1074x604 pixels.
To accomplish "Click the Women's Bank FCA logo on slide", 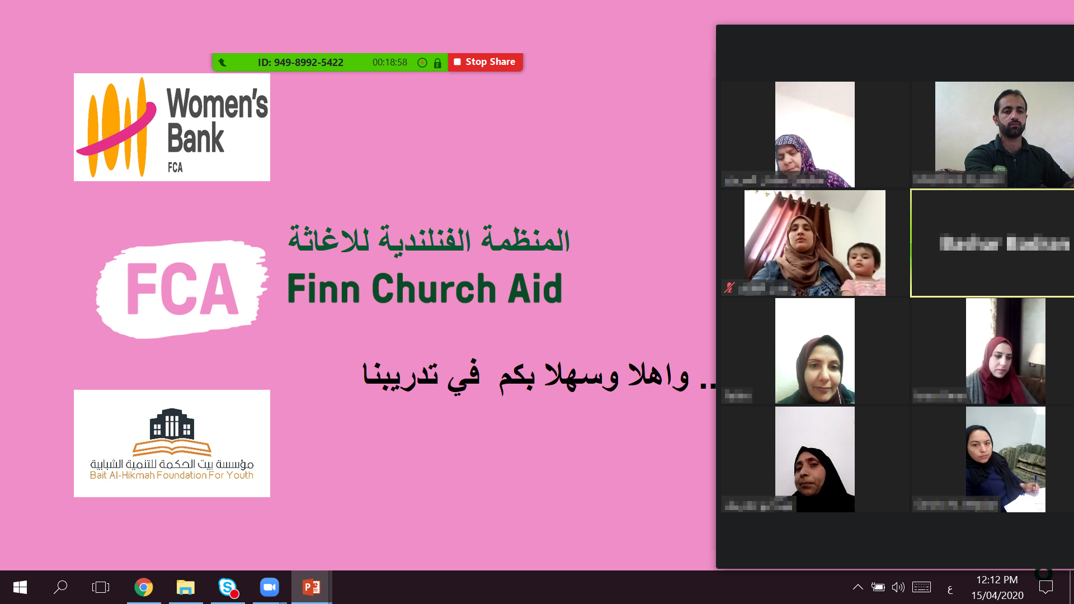I will pos(172,127).
